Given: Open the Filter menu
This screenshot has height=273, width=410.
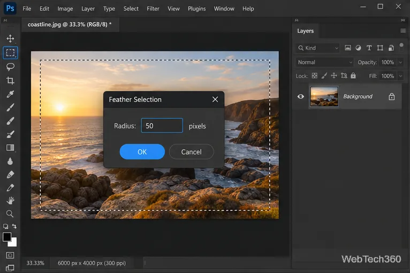Looking at the screenshot, I should (153, 9).
